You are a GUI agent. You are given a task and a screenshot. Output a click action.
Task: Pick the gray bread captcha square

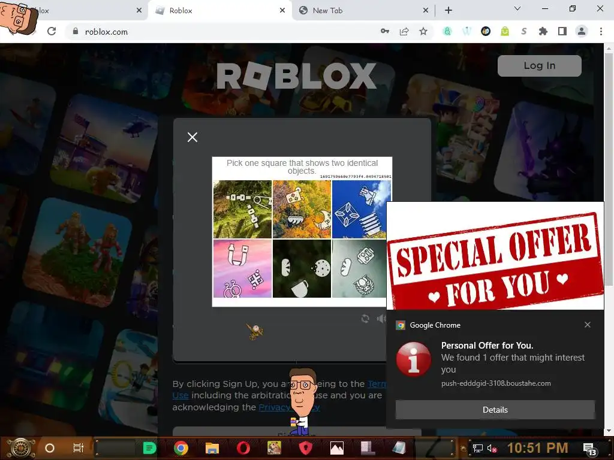point(359,268)
